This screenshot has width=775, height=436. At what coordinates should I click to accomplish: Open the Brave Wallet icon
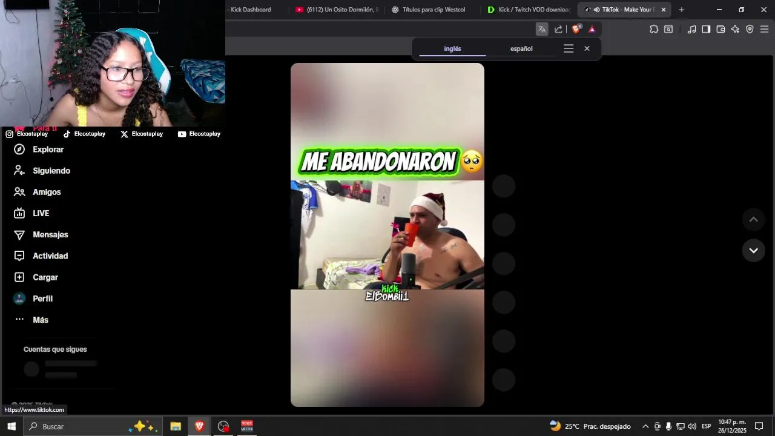pos(721,29)
